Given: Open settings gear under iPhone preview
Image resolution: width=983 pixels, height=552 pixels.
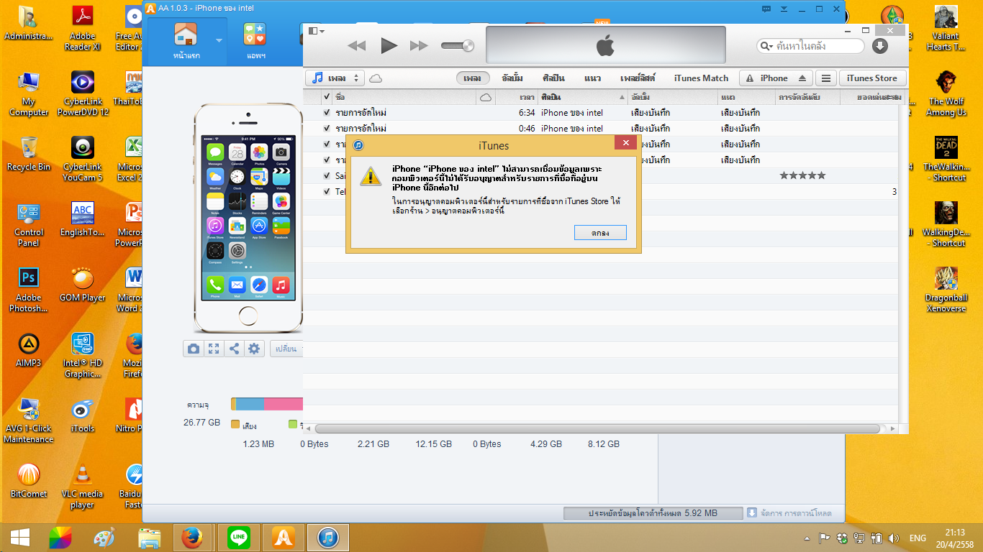Looking at the screenshot, I should coord(254,349).
